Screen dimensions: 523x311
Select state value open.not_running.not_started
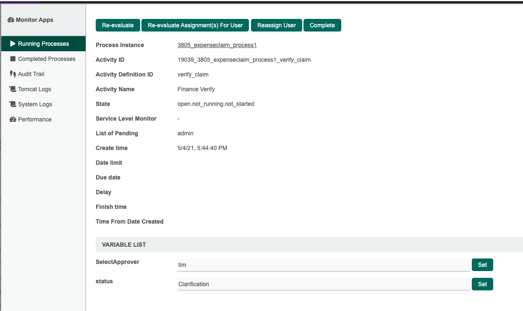coord(216,104)
